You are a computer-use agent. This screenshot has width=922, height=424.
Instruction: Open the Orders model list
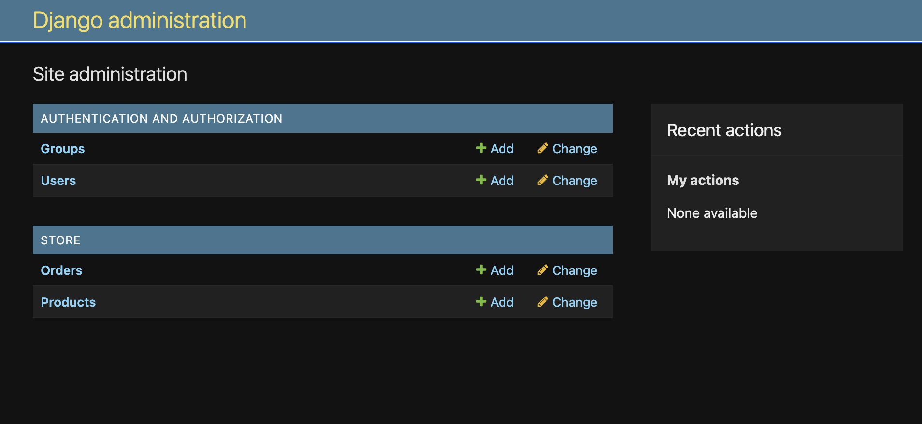tap(61, 270)
